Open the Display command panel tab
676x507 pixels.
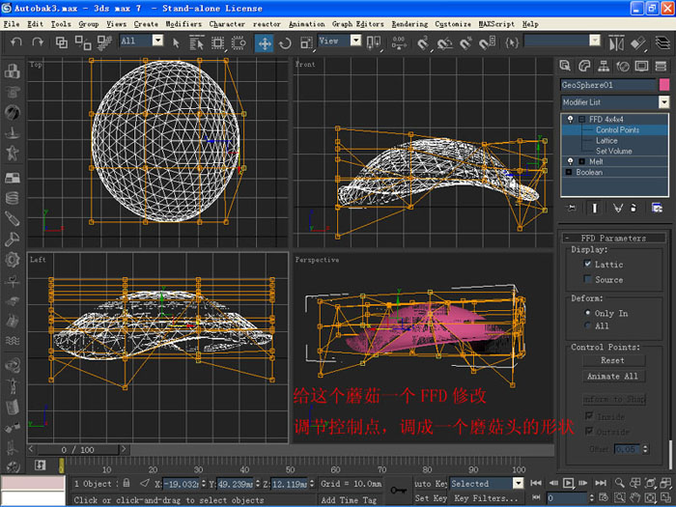click(641, 66)
